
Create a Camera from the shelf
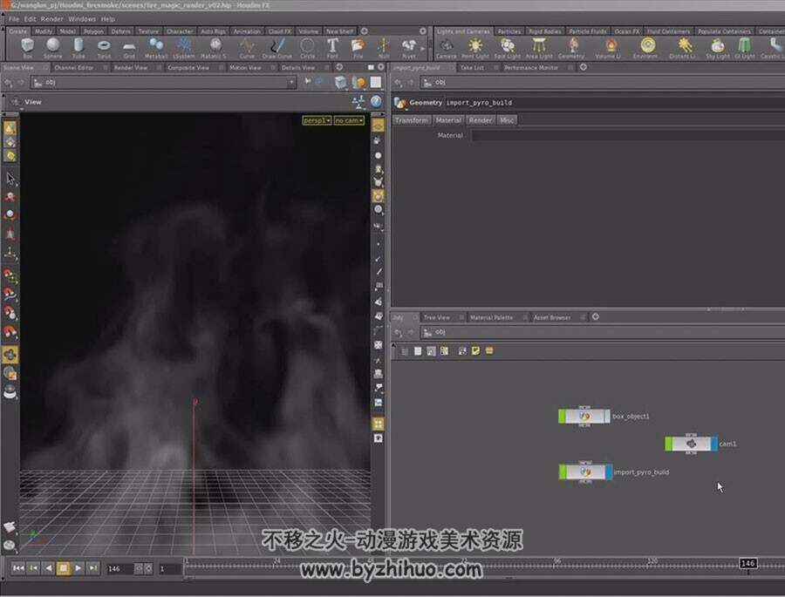pos(446,48)
